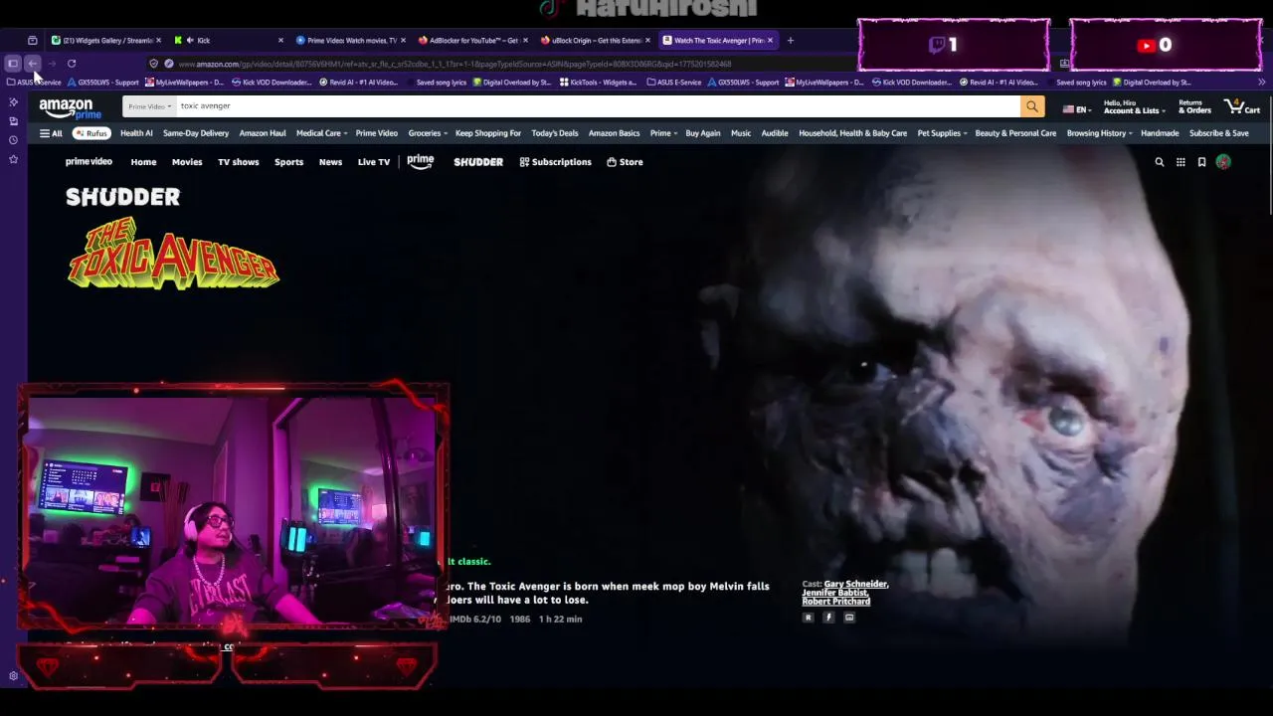This screenshot has width=1273, height=716.
Task: Expand the Groceries dropdown menu
Action: coord(428,133)
